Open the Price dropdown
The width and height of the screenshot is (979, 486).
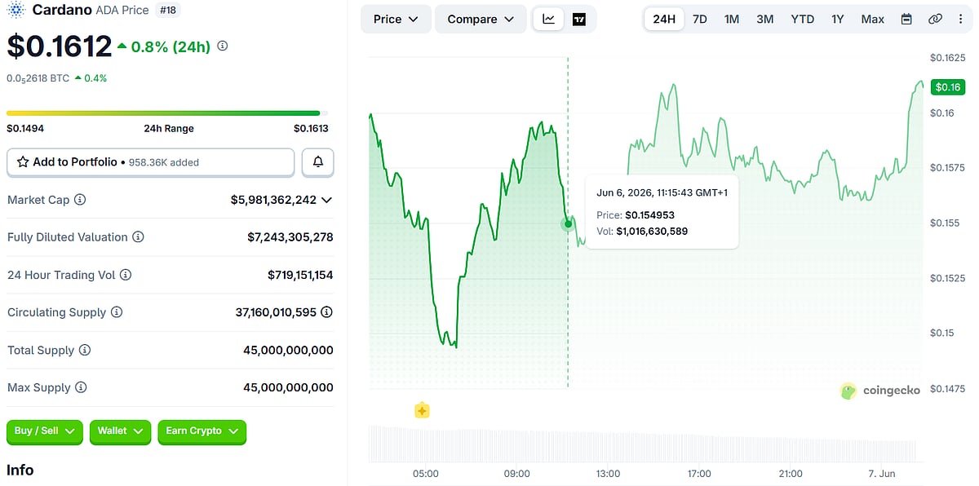[396, 19]
